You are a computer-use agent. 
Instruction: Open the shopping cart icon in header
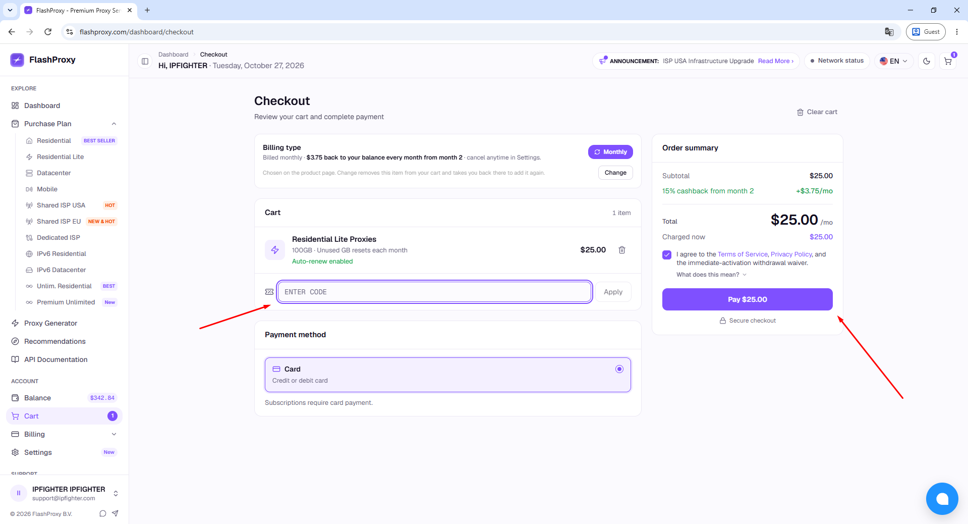(x=948, y=61)
